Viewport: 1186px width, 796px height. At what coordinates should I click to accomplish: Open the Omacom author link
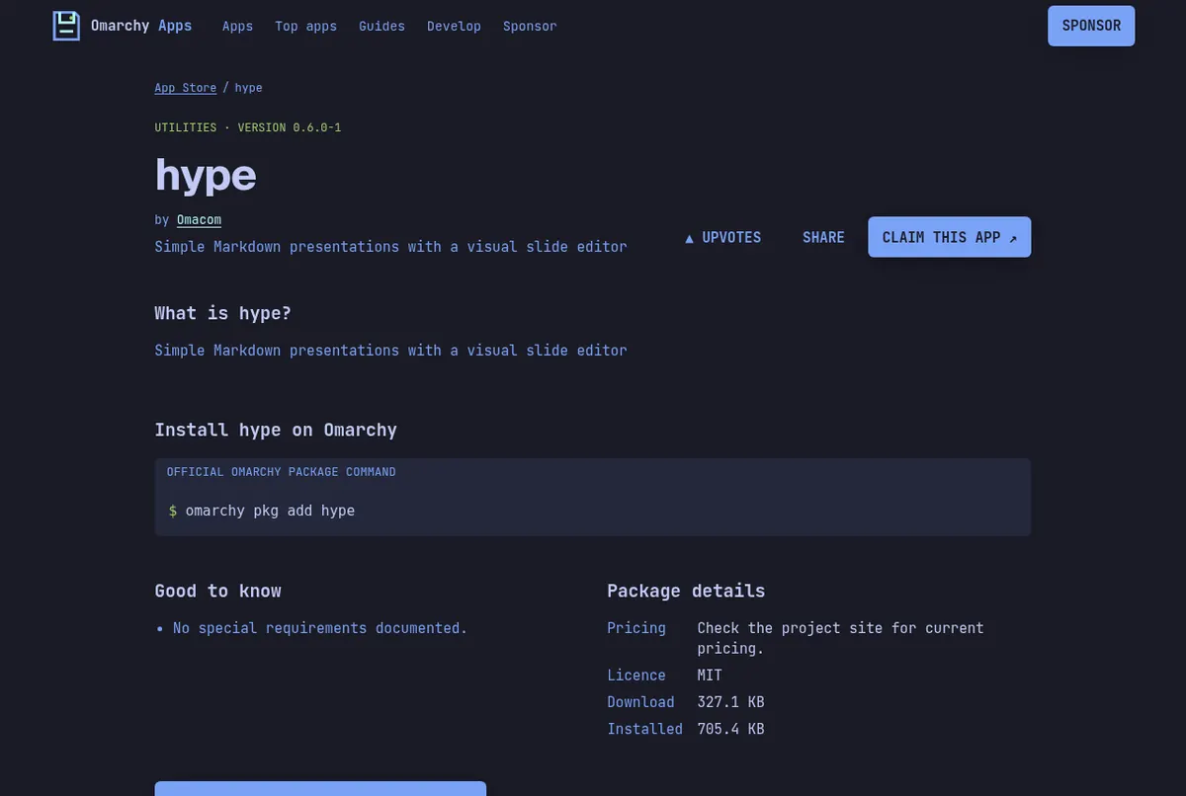point(199,219)
